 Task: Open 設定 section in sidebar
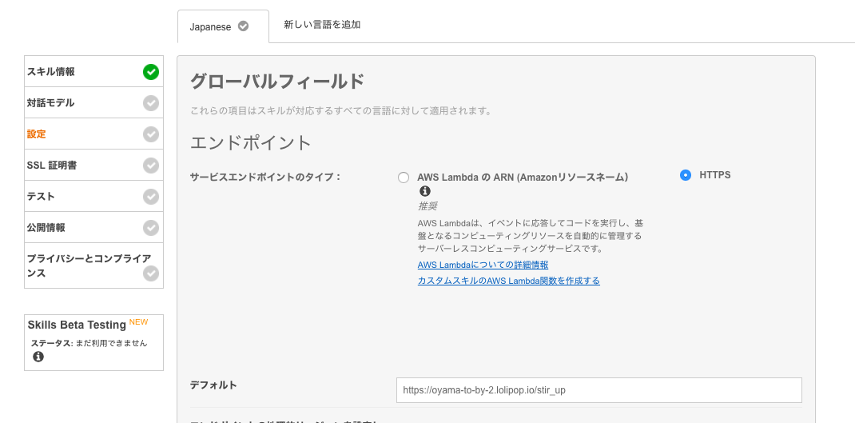coord(93,134)
